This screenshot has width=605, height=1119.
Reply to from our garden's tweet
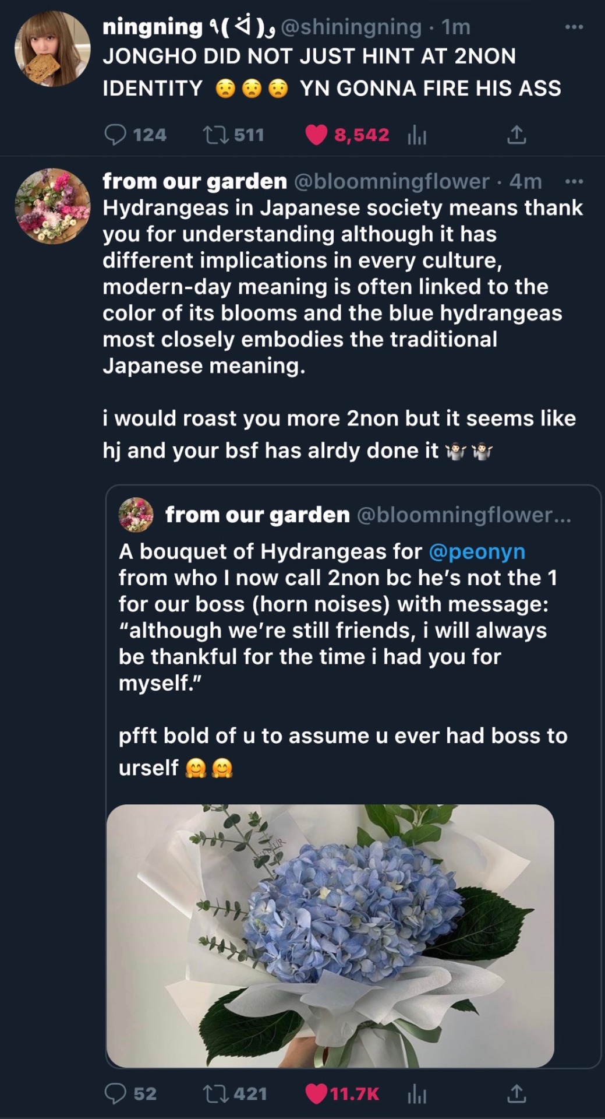pos(115,1094)
